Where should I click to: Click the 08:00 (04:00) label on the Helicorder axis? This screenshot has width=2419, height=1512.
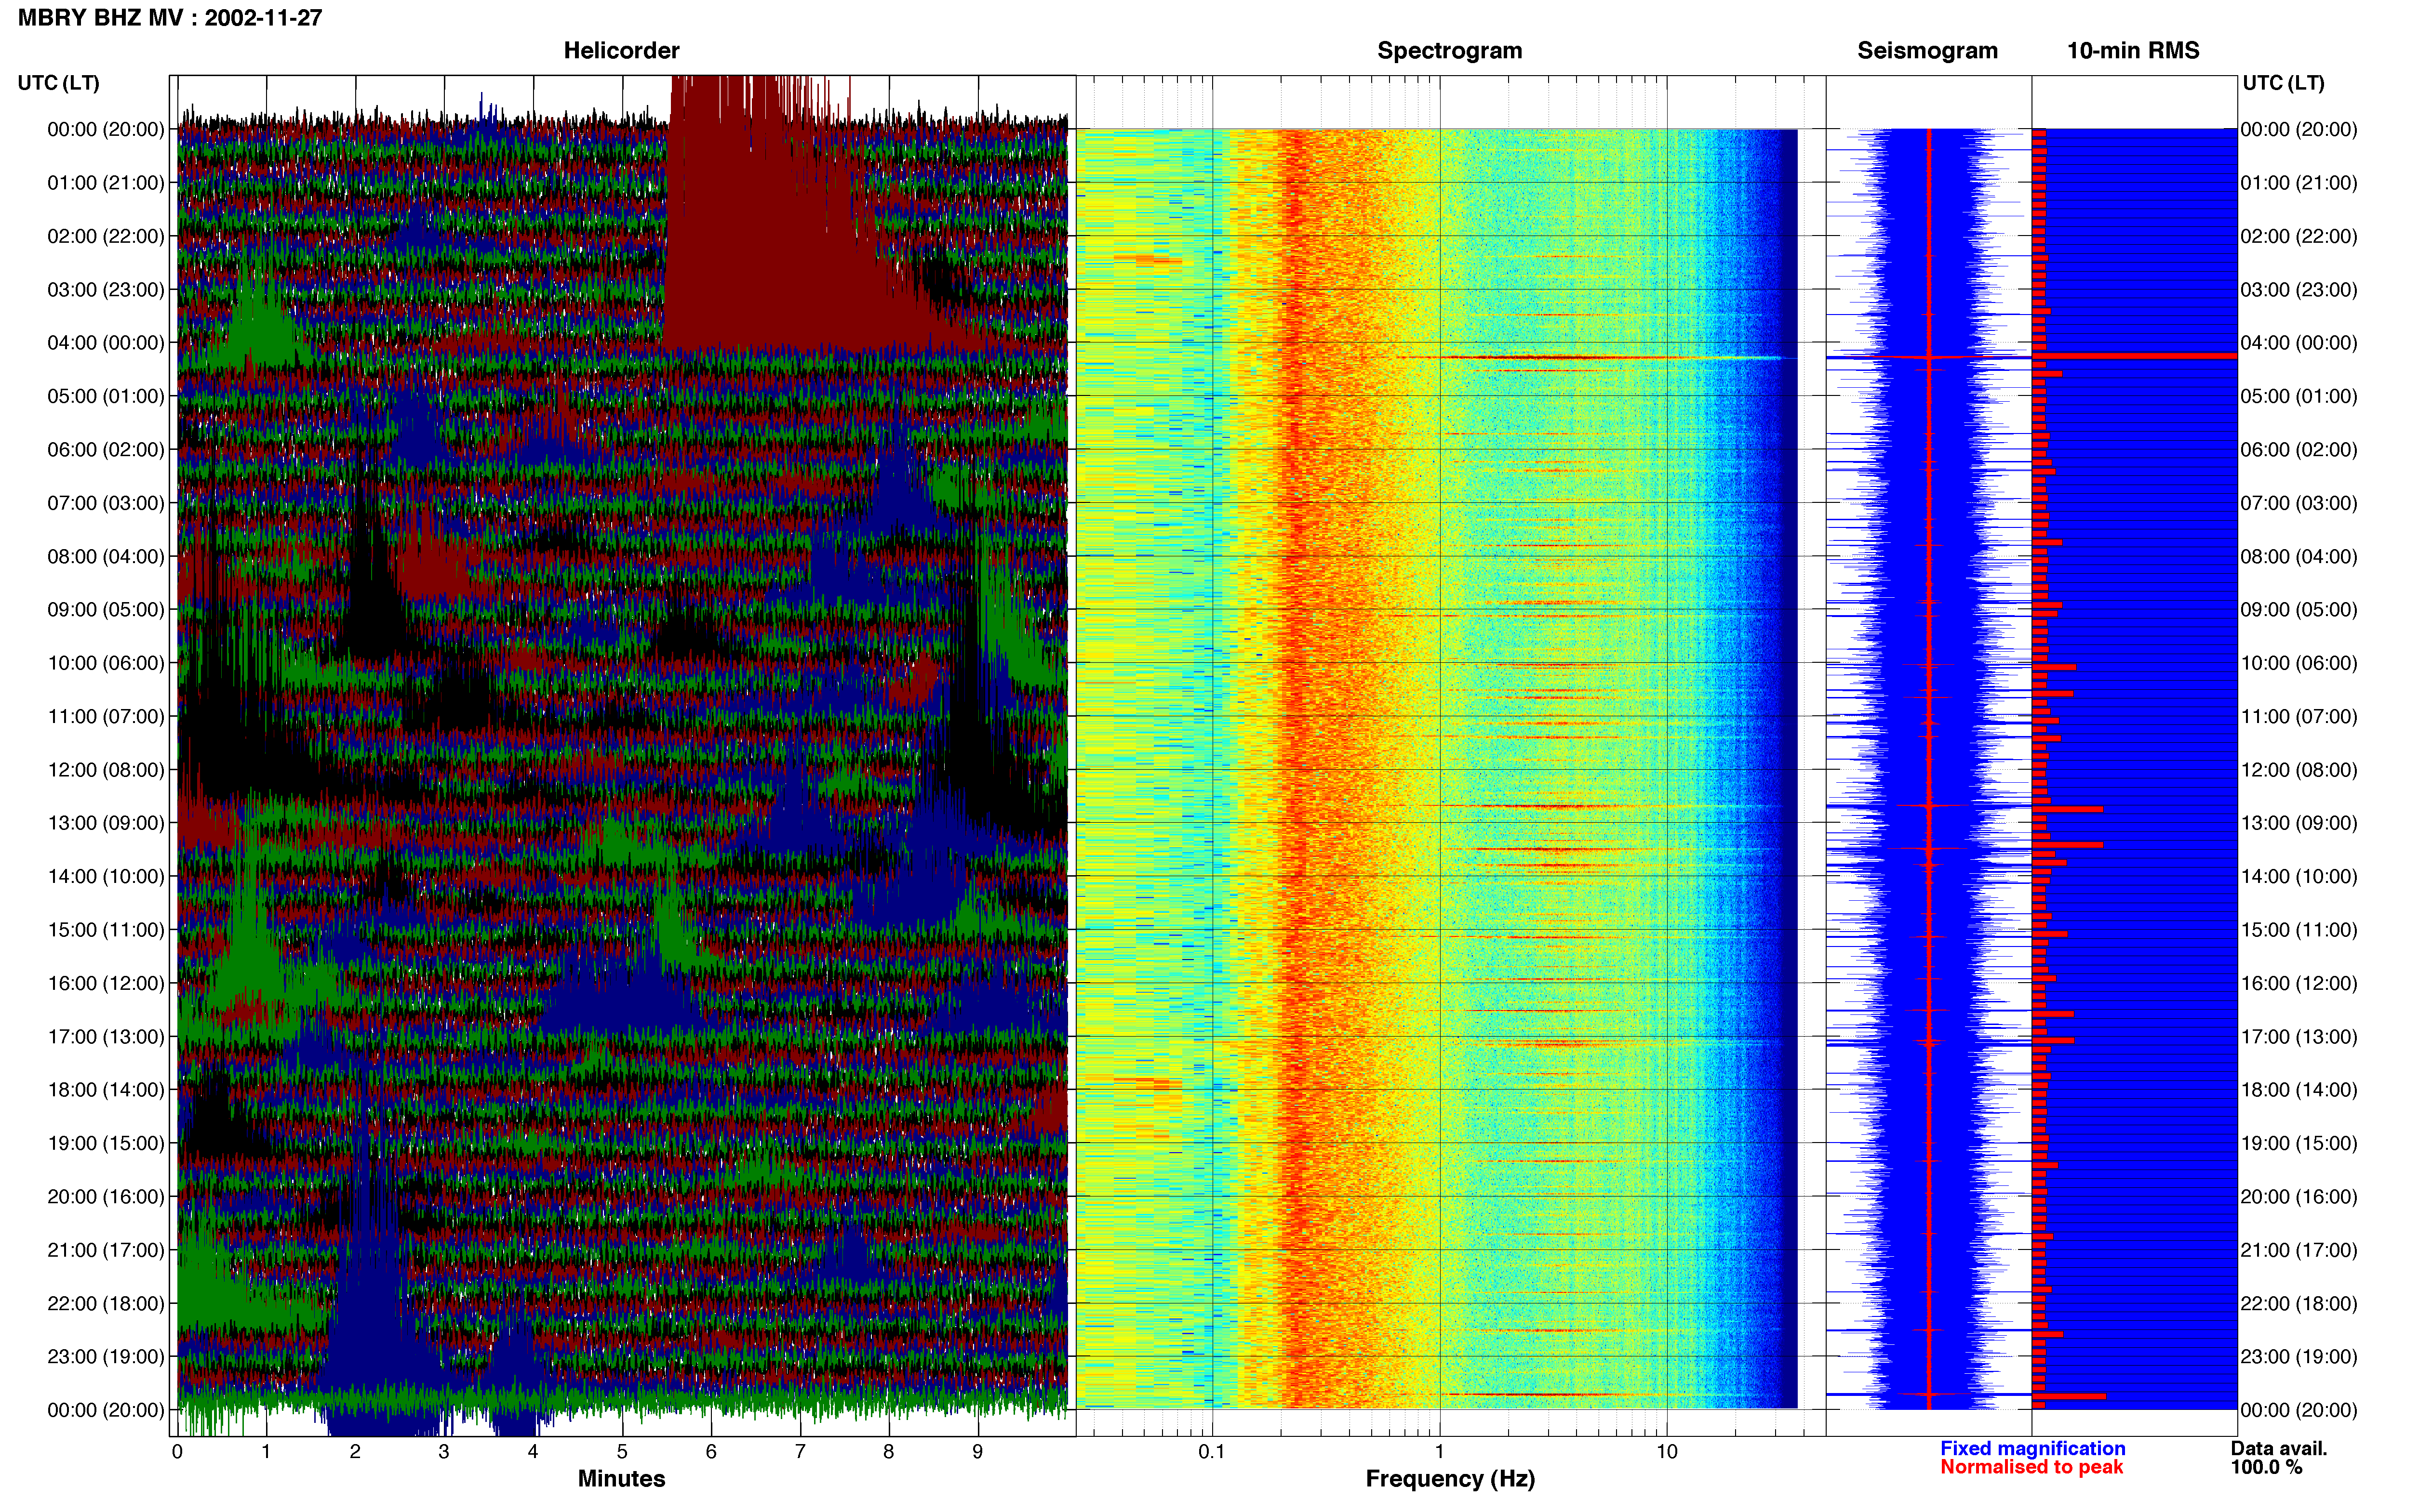(106, 556)
